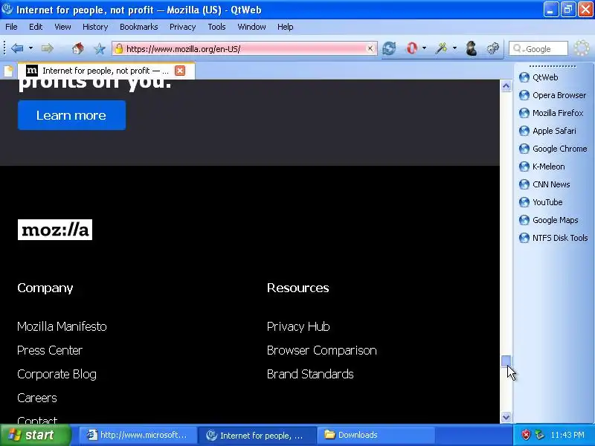Click the Learn more button
595x446 pixels.
(71, 115)
